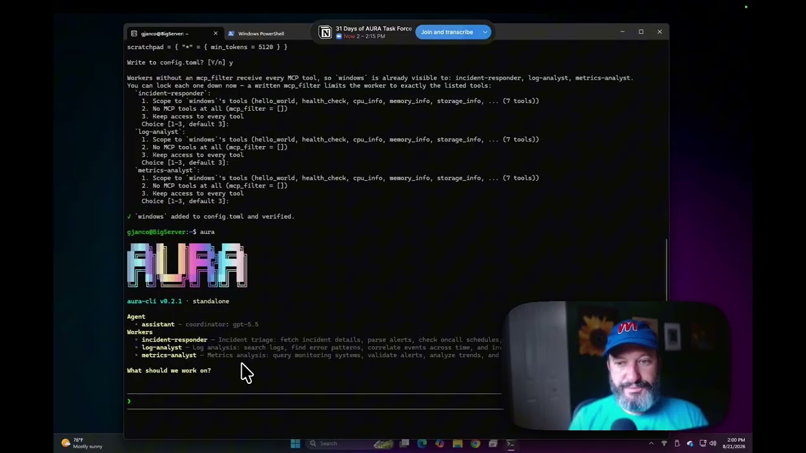
Task: Expand the Join and transcribe dropdown arrow
Action: pyautogui.click(x=485, y=32)
